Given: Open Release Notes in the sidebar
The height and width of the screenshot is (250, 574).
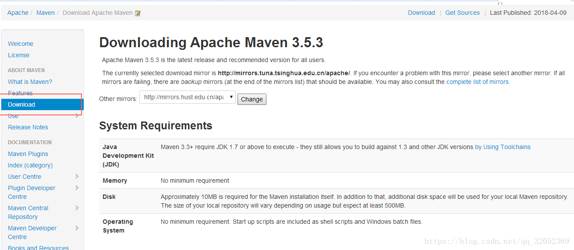Looking at the screenshot, I should click(28, 127).
